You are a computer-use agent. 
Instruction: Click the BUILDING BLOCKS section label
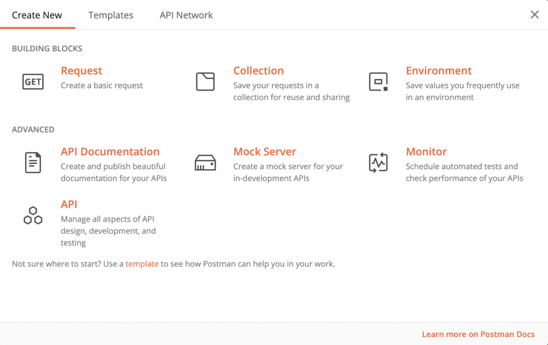[x=47, y=49]
